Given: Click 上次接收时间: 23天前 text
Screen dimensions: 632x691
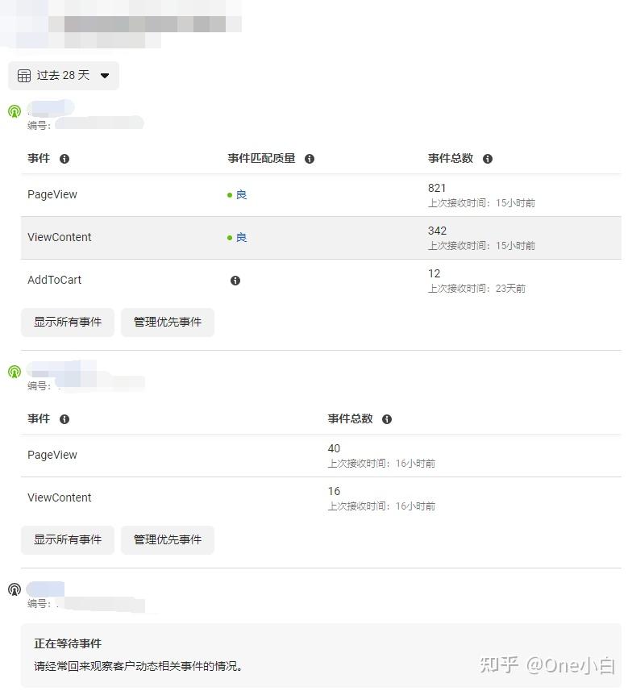Looking at the screenshot, I should click(x=476, y=289).
